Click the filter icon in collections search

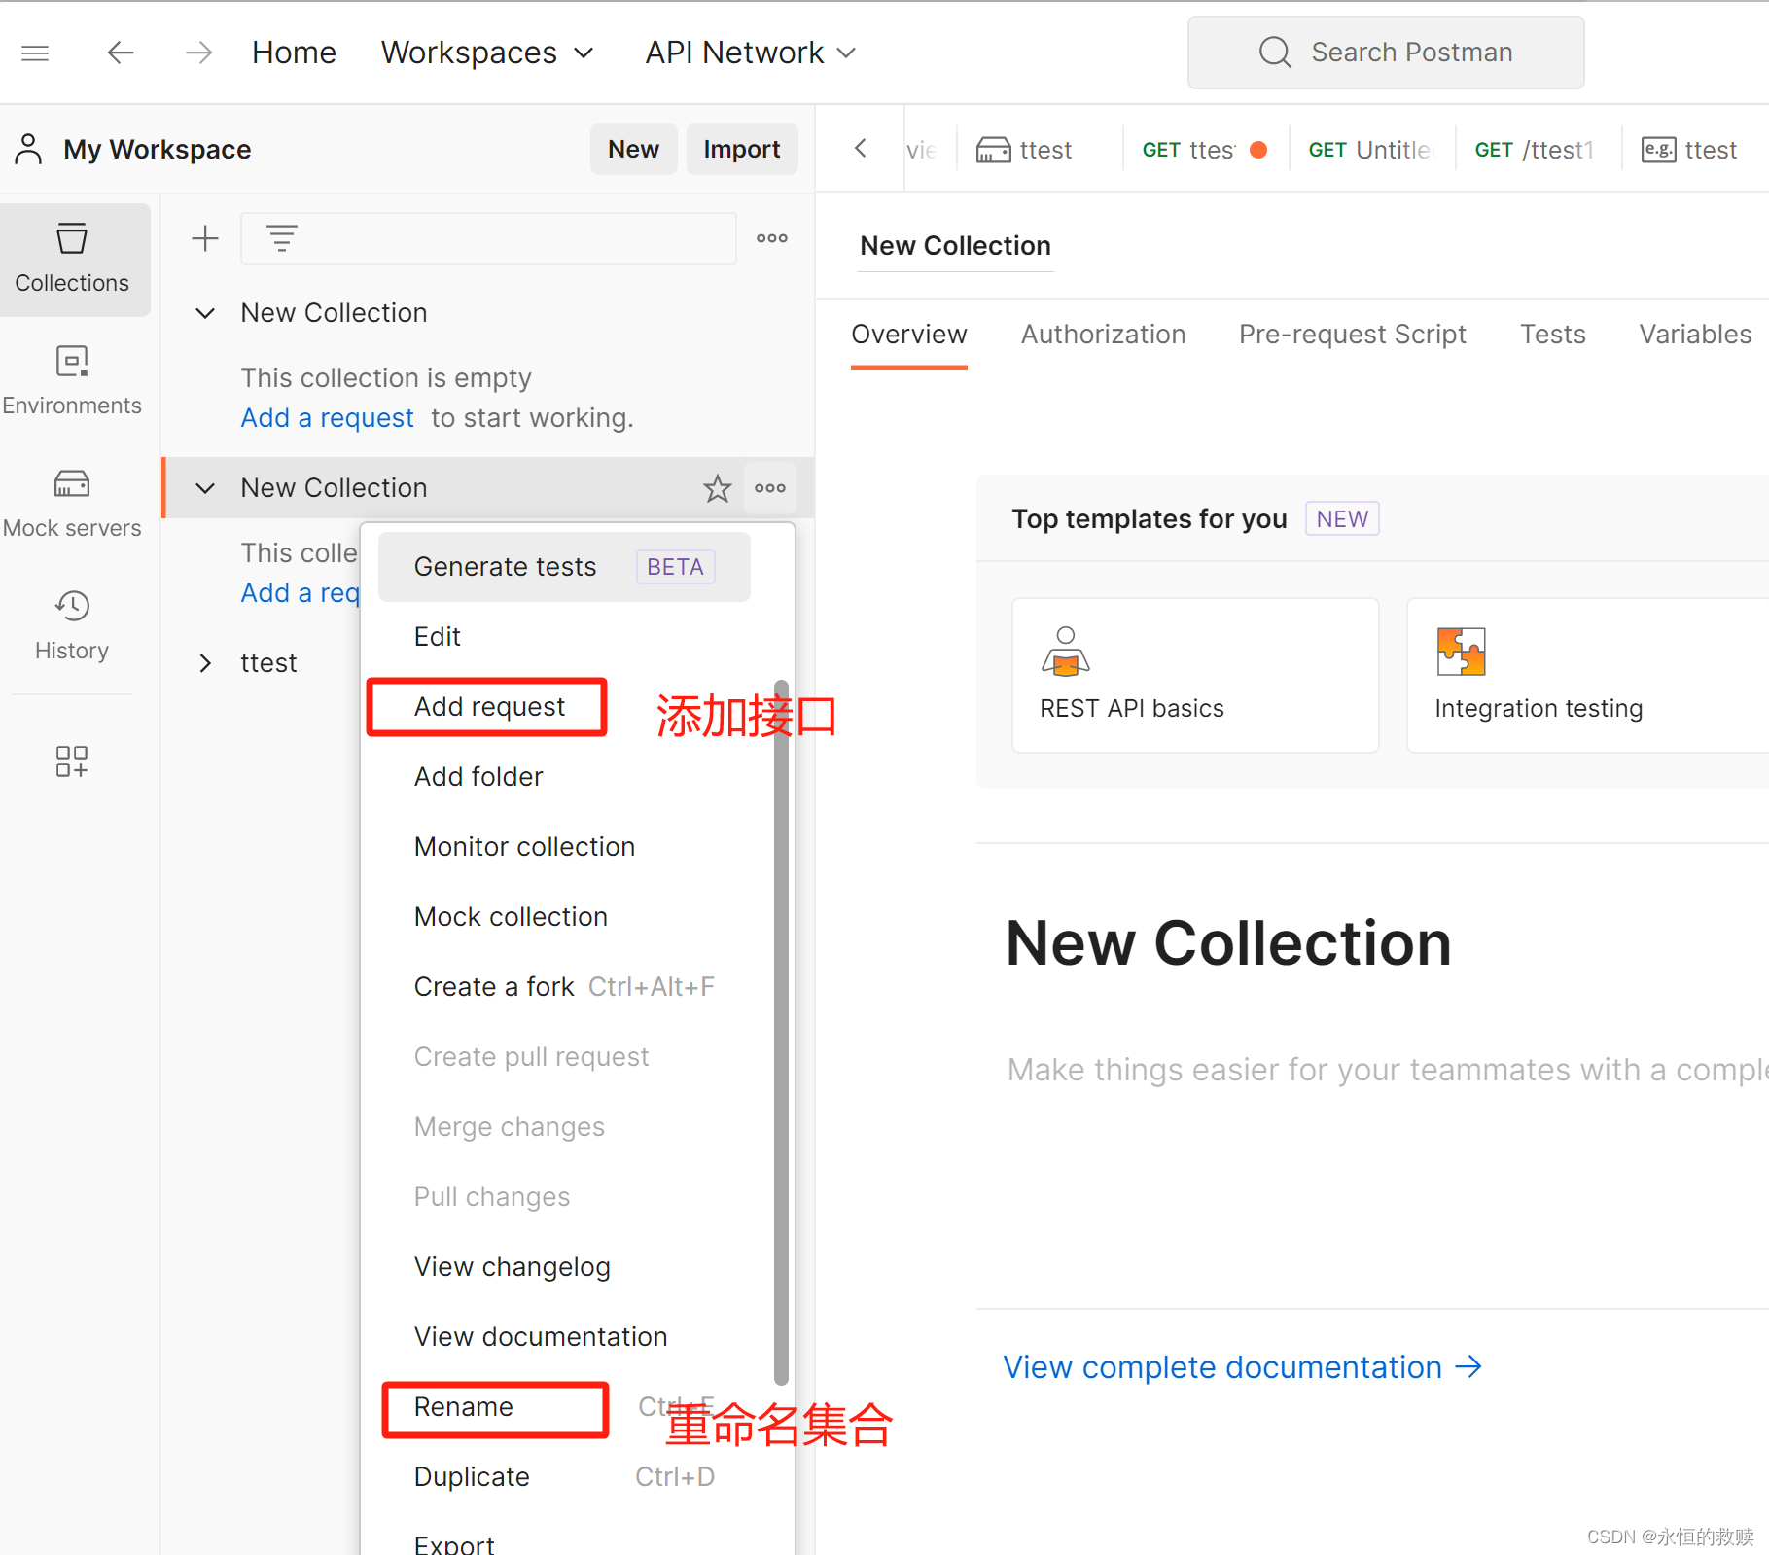point(282,238)
